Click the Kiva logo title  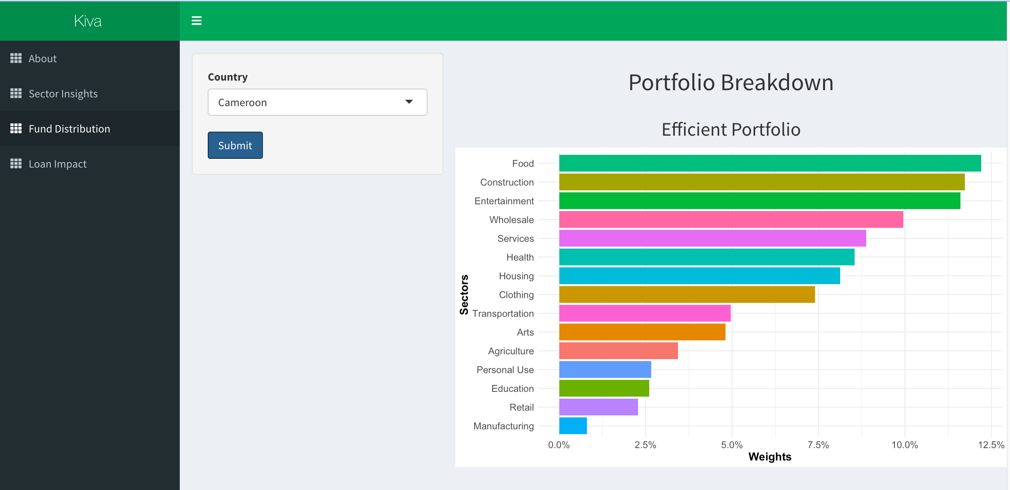(88, 21)
